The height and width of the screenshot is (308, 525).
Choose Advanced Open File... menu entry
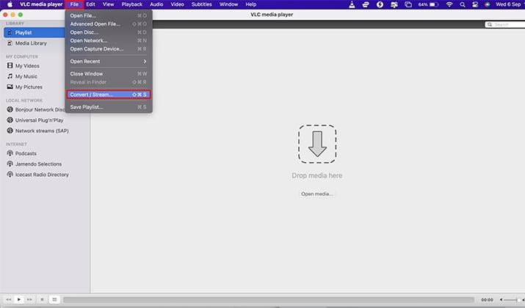click(x=109, y=24)
